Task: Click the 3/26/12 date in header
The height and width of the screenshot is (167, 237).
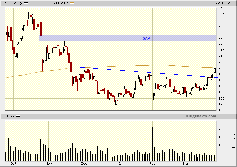Action: [223, 3]
